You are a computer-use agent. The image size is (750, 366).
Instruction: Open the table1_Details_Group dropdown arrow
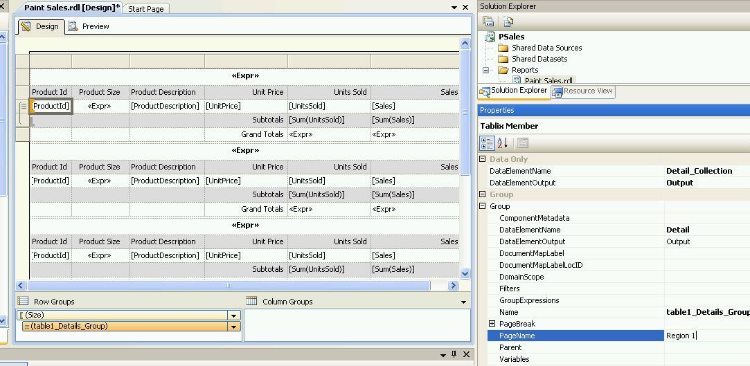[x=233, y=327]
